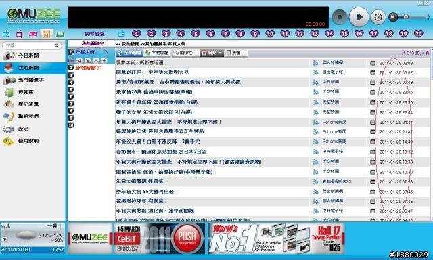
Task: Move keyword down with arrow icon
Action: point(104,60)
